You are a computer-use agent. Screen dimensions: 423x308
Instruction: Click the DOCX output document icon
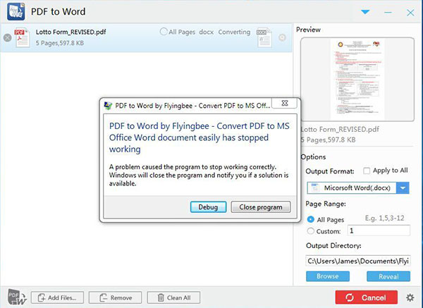264,37
